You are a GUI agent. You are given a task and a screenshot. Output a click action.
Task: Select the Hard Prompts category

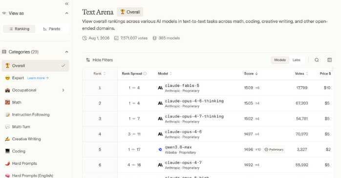[24, 163]
